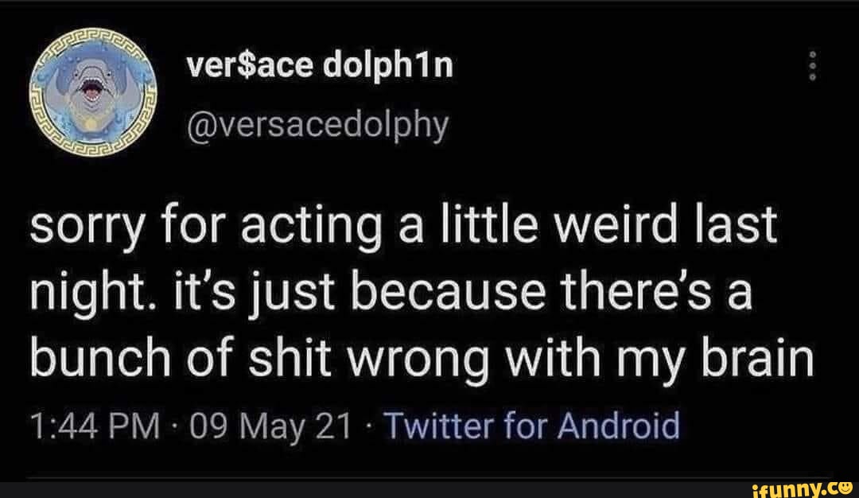The height and width of the screenshot is (498, 859).
Task: Click the 09 May 21 date
Action: click(267, 426)
